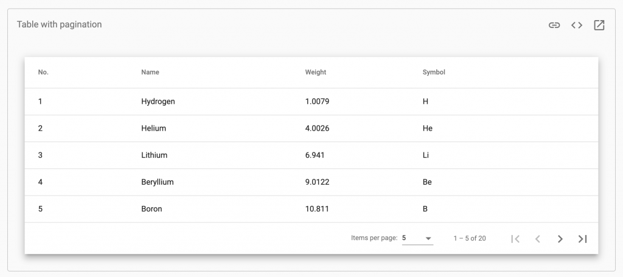Click the Beryllium name cell
This screenshot has height=277, width=623.
point(157,182)
